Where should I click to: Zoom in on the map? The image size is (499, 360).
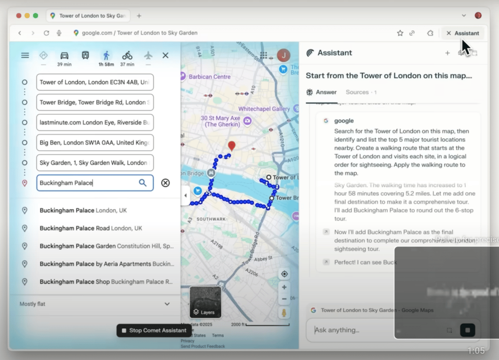[284, 287]
